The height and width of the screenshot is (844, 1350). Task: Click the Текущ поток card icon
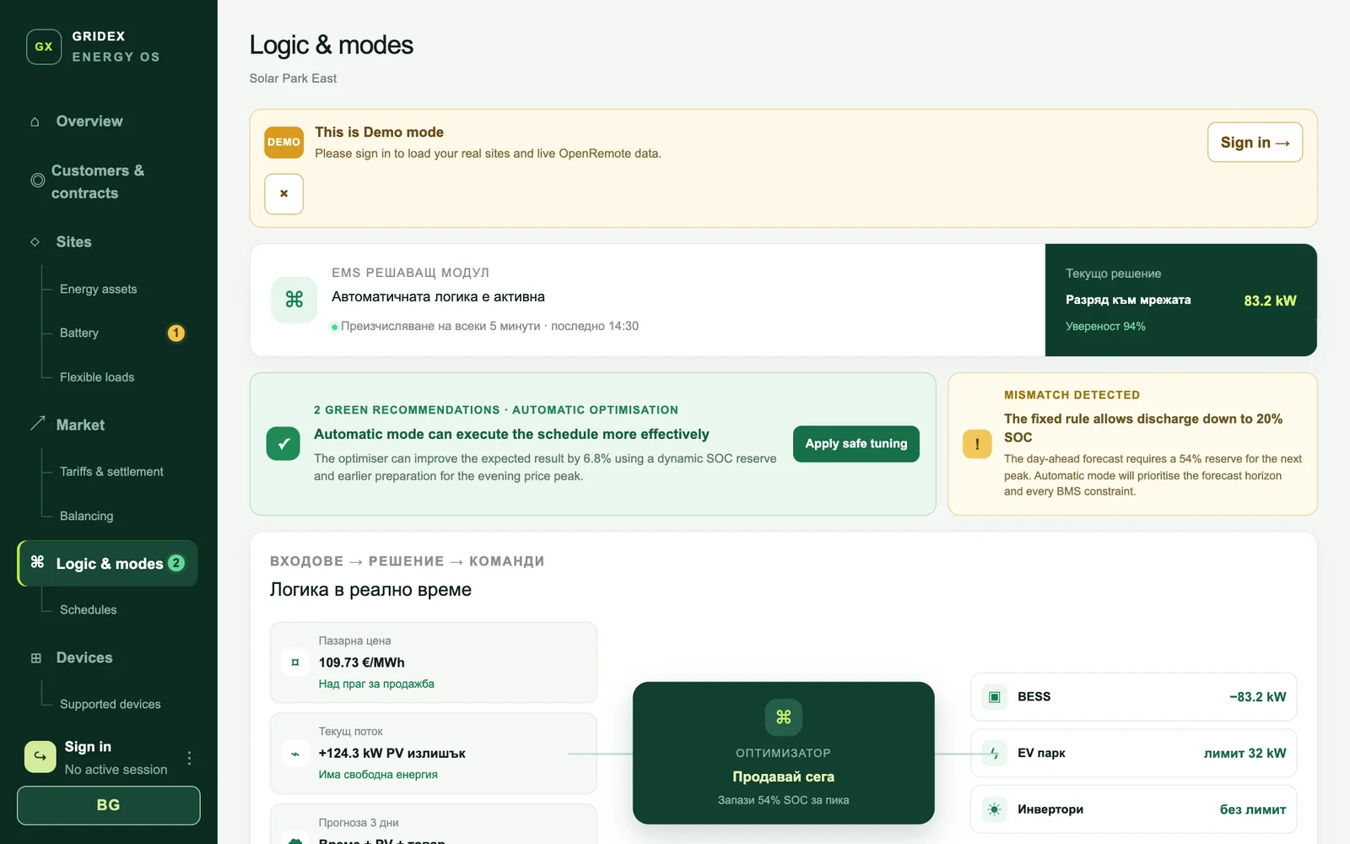[x=294, y=754]
